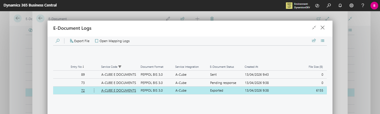Click the GOLD environment badge
The width and height of the screenshot is (380, 114).
pos(289,6)
